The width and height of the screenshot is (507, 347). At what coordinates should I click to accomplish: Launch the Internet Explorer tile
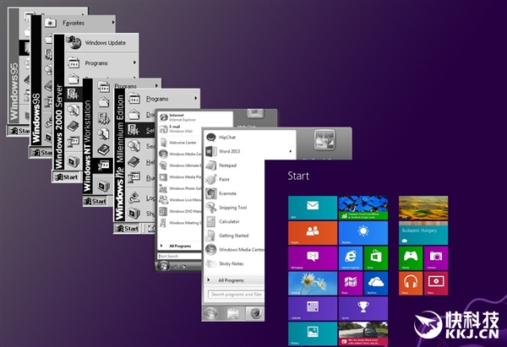[351, 258]
